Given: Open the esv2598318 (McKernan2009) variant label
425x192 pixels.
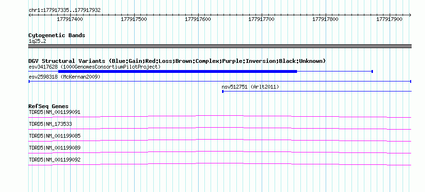Looking at the screenshot, I should point(64,77).
